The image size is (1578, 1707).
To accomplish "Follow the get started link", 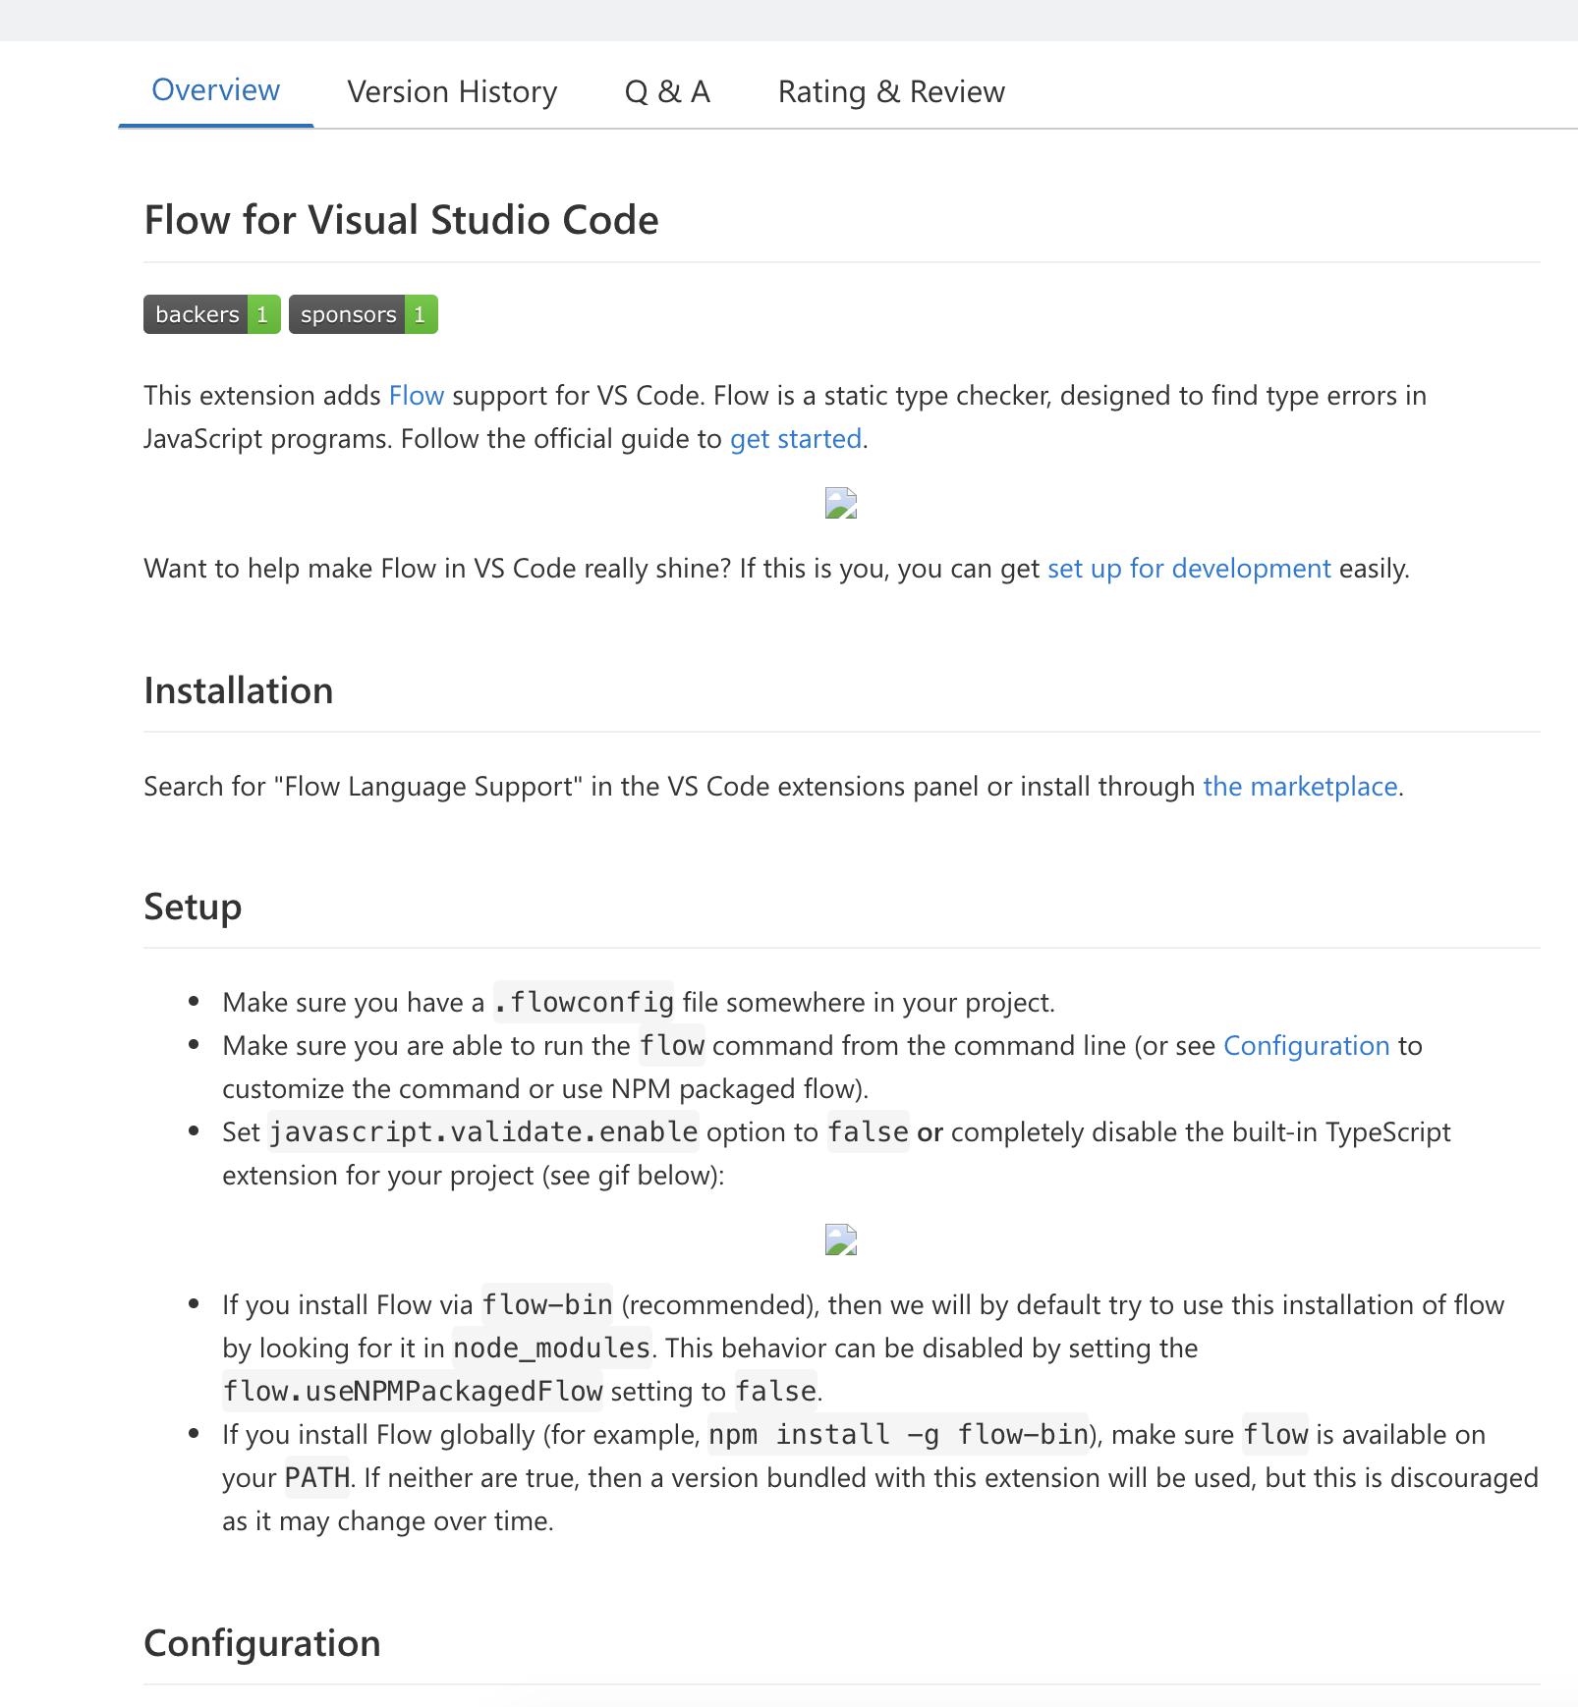I will (x=794, y=439).
